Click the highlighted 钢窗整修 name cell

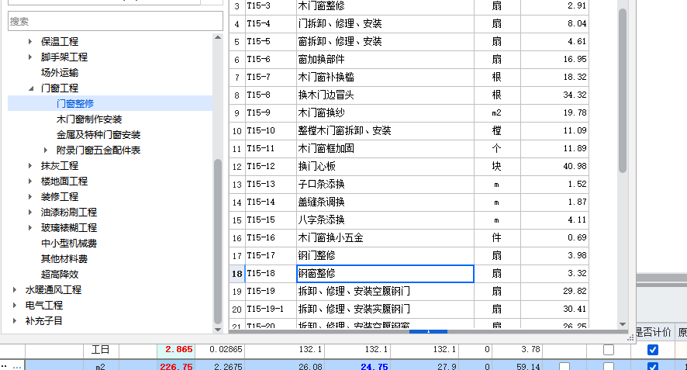385,274
